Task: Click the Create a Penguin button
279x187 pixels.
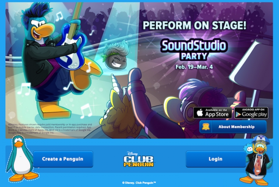Action: pos(63,159)
